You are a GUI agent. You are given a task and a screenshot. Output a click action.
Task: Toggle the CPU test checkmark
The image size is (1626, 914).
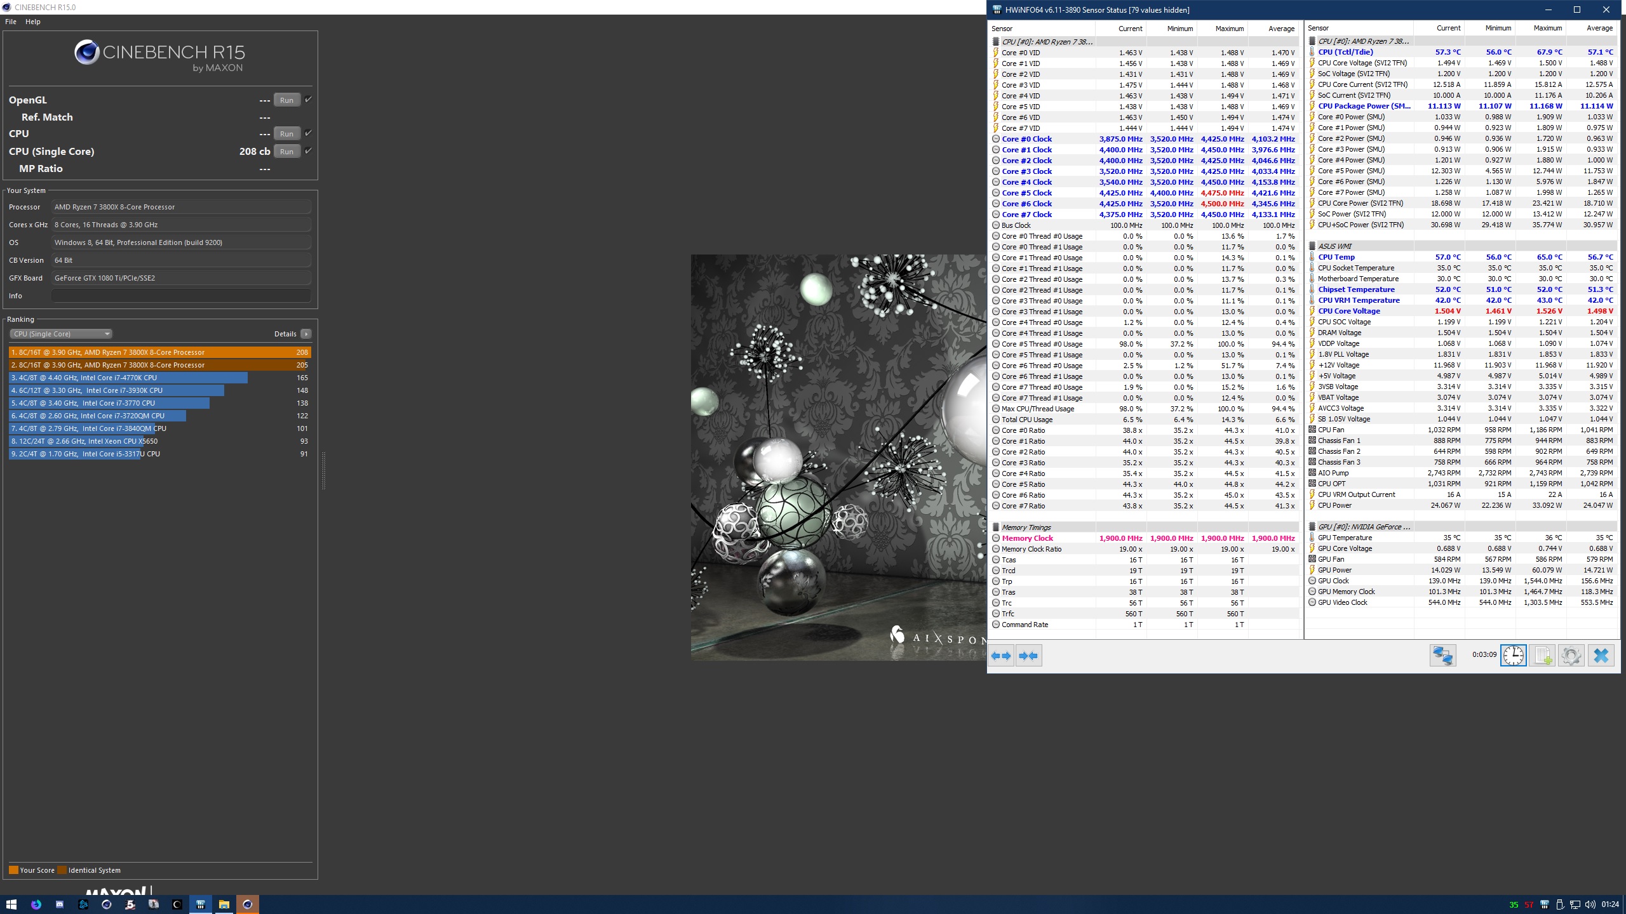click(308, 133)
